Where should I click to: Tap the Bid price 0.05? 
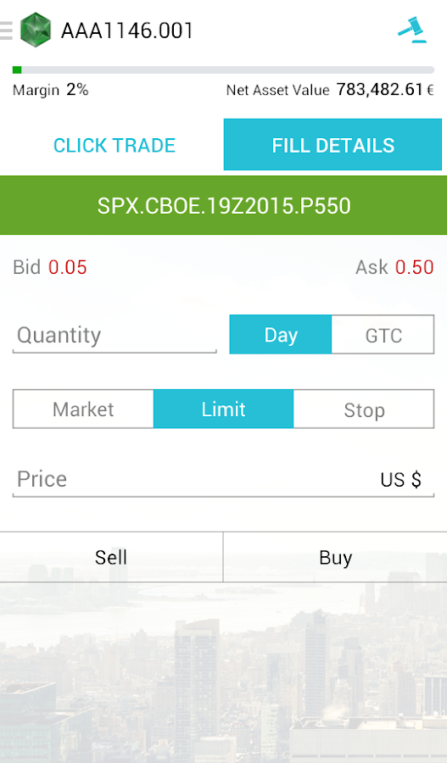68,267
